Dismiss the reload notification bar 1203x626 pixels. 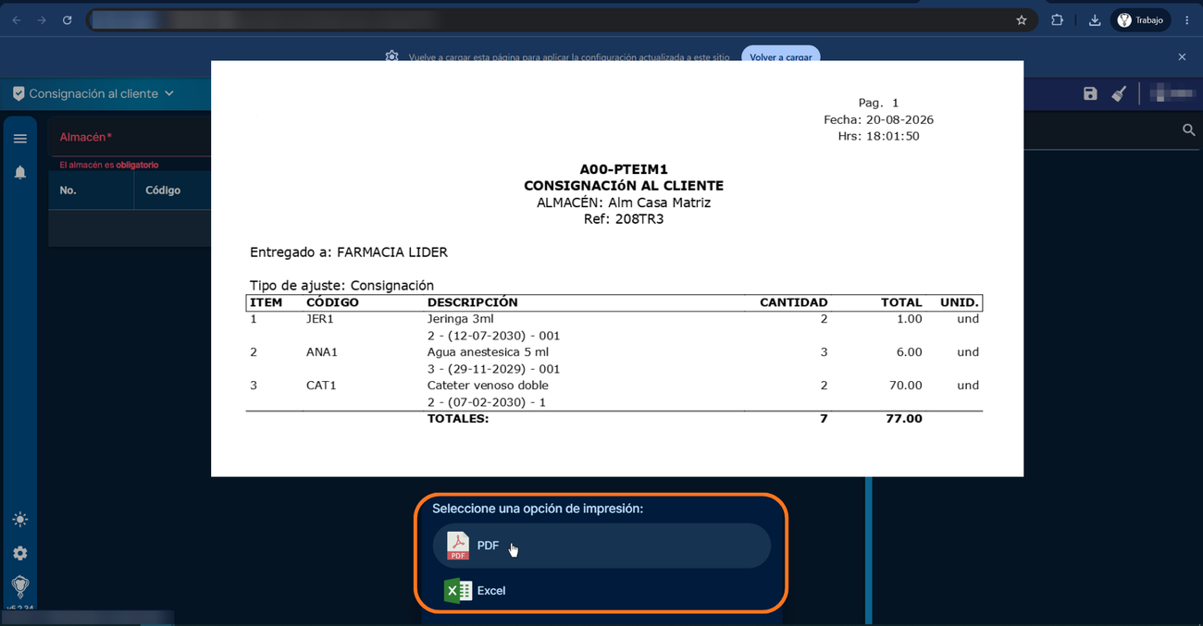(x=1182, y=57)
